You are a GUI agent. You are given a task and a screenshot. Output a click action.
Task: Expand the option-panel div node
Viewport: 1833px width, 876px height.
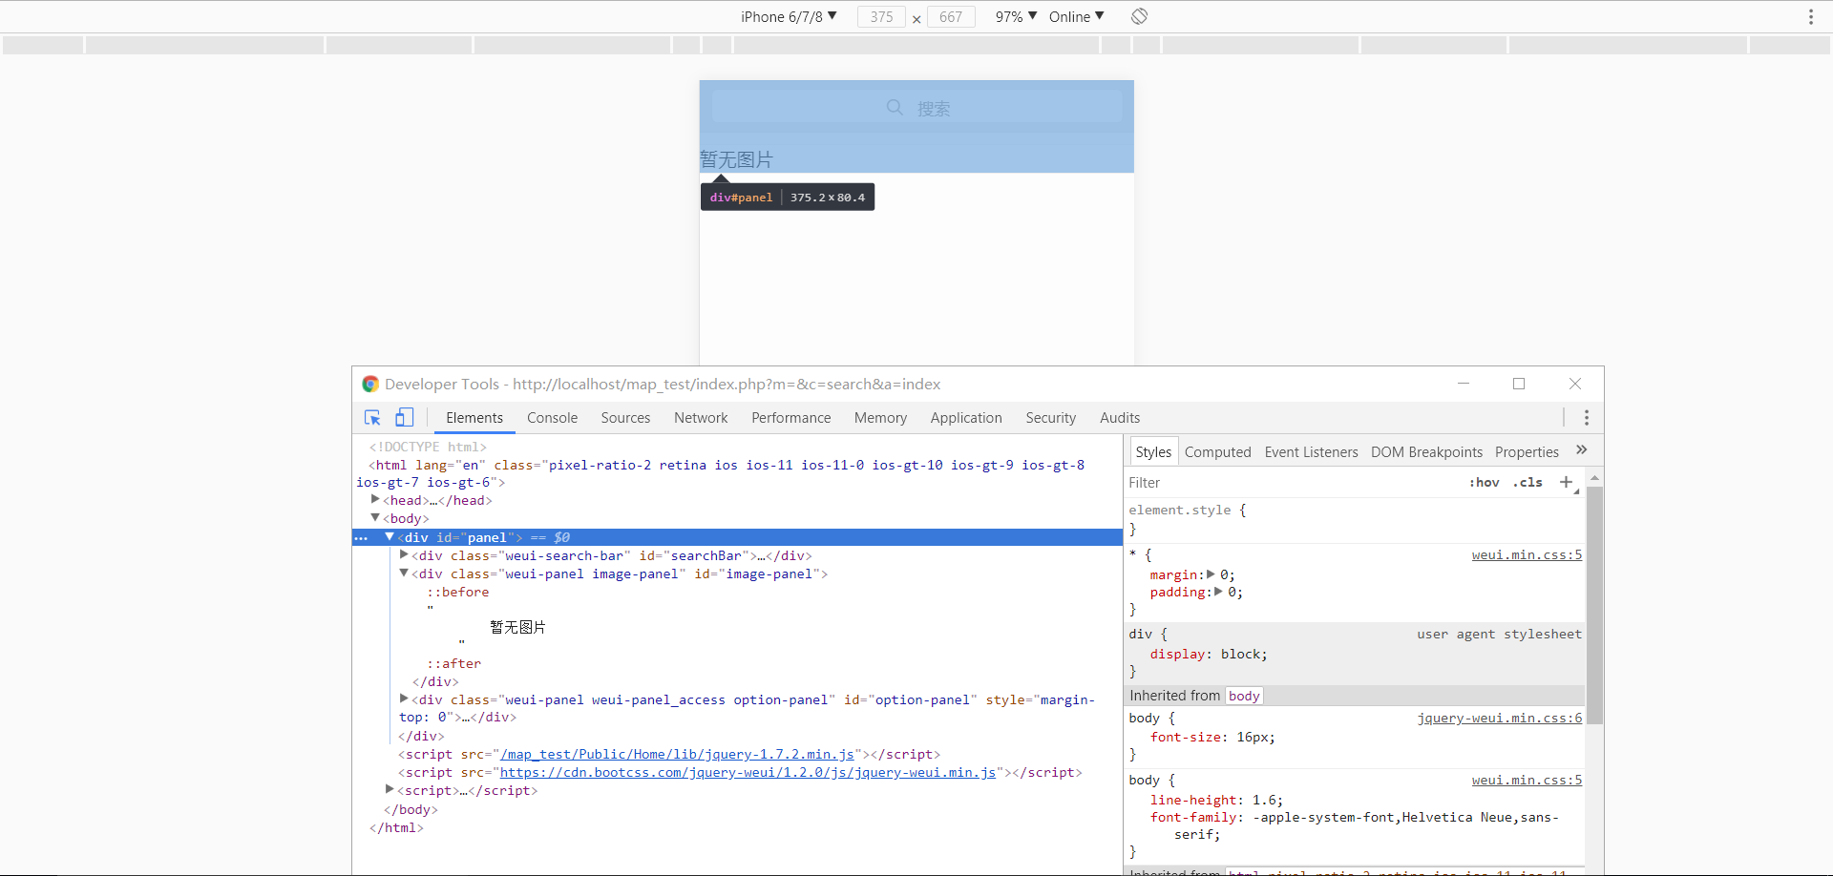click(x=404, y=699)
